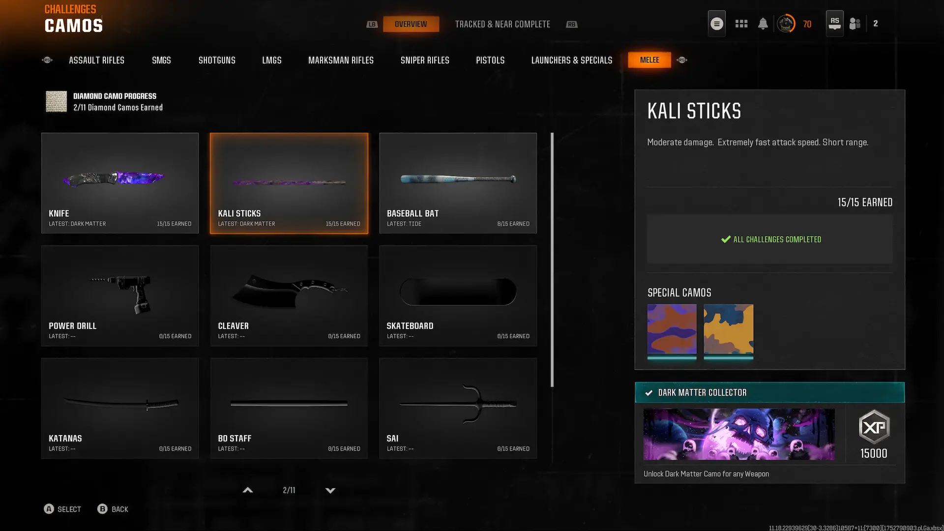Open the notifications bell icon
Image resolution: width=944 pixels, height=531 pixels.
[x=763, y=24]
